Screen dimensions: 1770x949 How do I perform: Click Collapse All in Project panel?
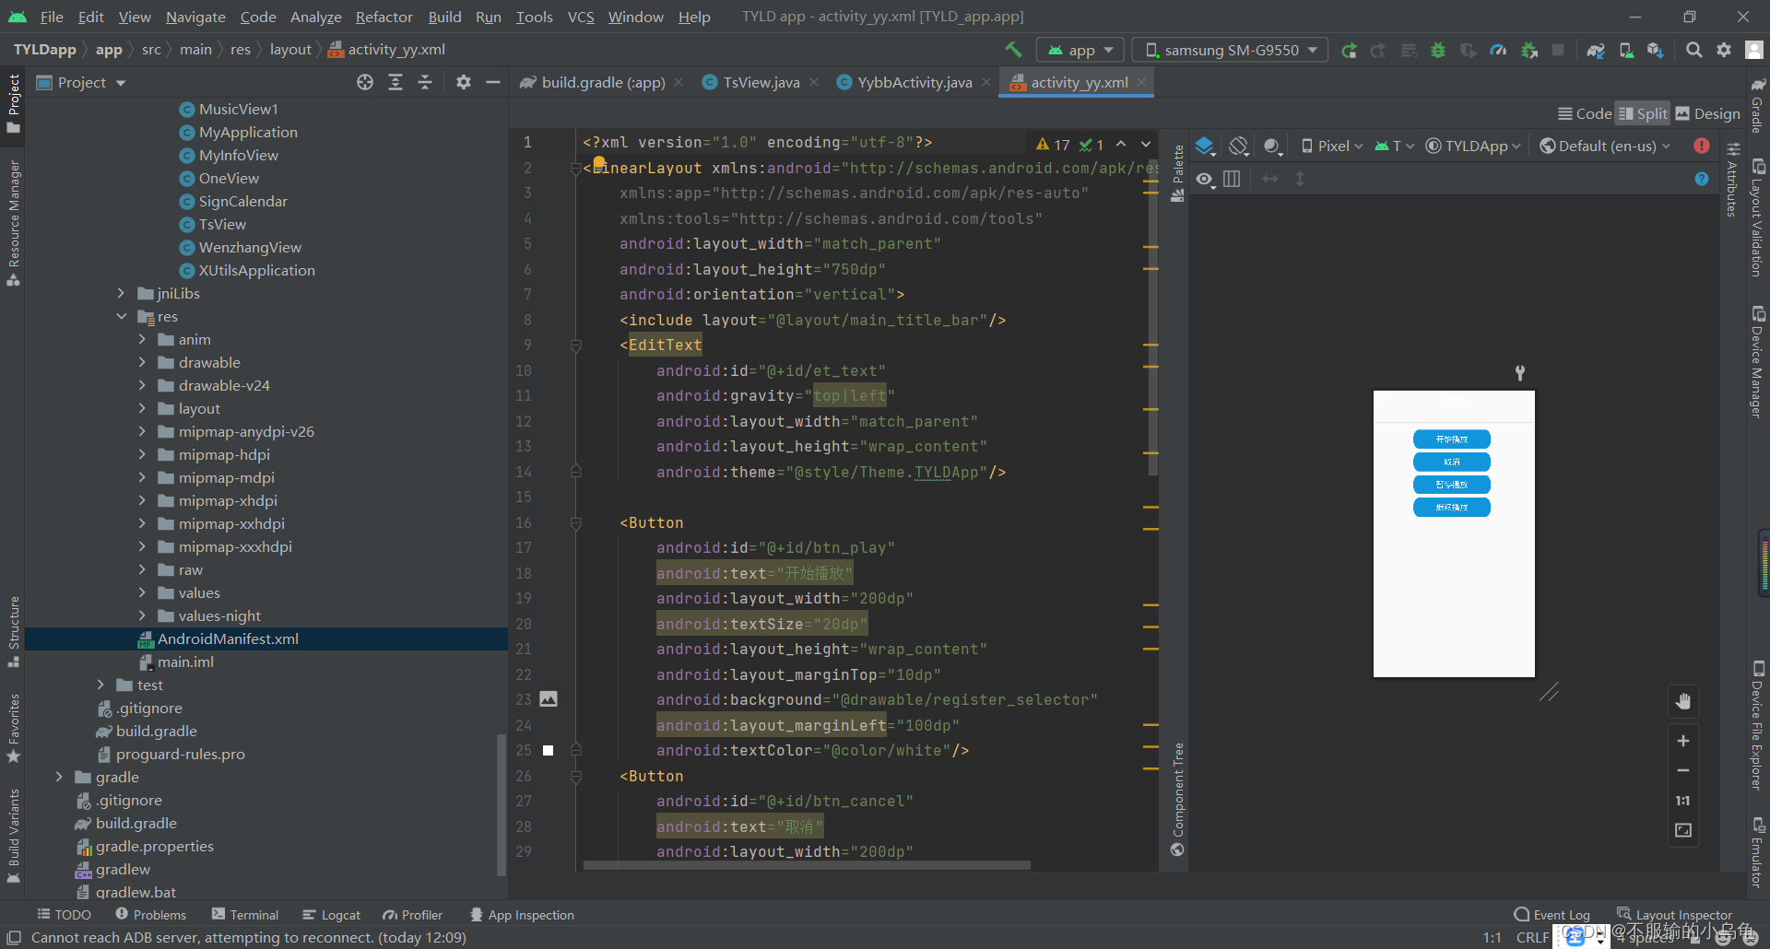click(x=425, y=83)
